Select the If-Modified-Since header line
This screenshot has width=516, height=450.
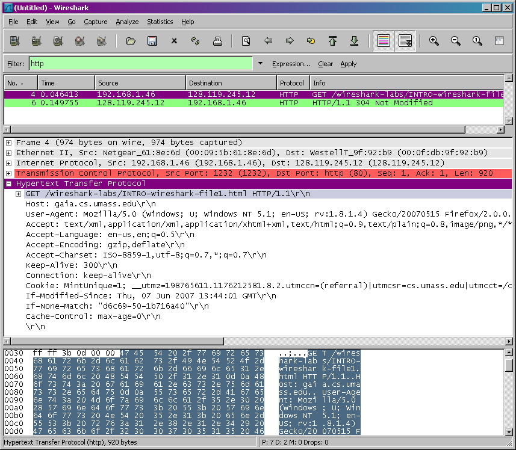coord(151,296)
